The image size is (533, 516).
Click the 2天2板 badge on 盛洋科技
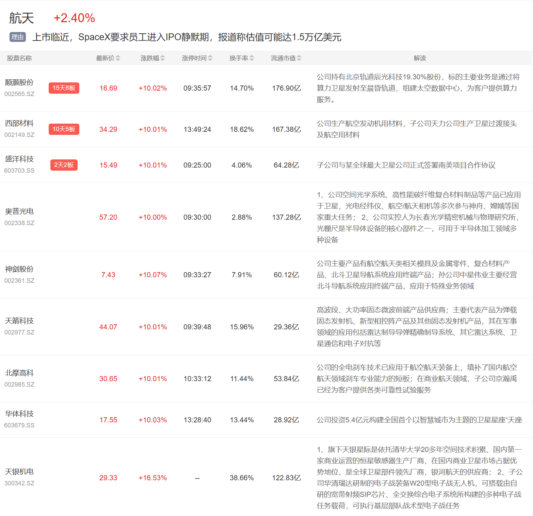coord(64,165)
